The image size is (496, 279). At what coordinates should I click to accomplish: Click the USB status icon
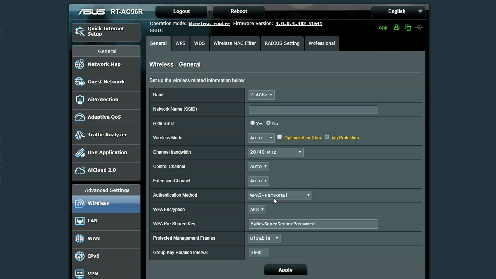(419, 28)
